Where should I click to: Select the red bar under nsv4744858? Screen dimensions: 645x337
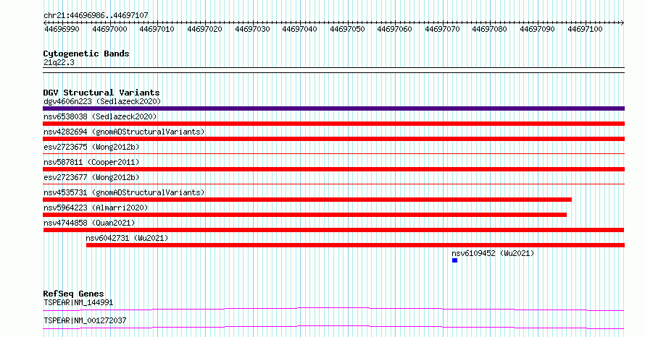pyautogui.click(x=333, y=230)
